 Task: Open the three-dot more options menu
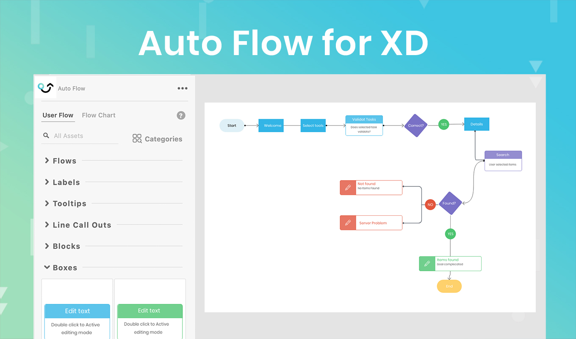click(x=183, y=88)
